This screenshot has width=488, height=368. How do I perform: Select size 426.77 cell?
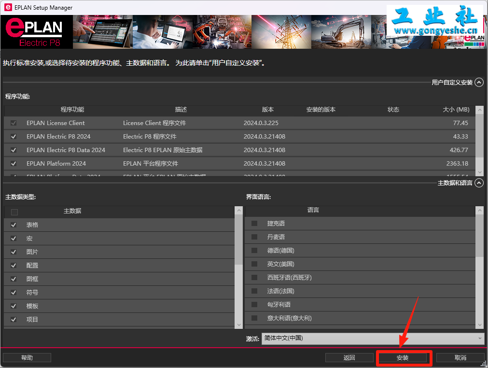coord(459,150)
